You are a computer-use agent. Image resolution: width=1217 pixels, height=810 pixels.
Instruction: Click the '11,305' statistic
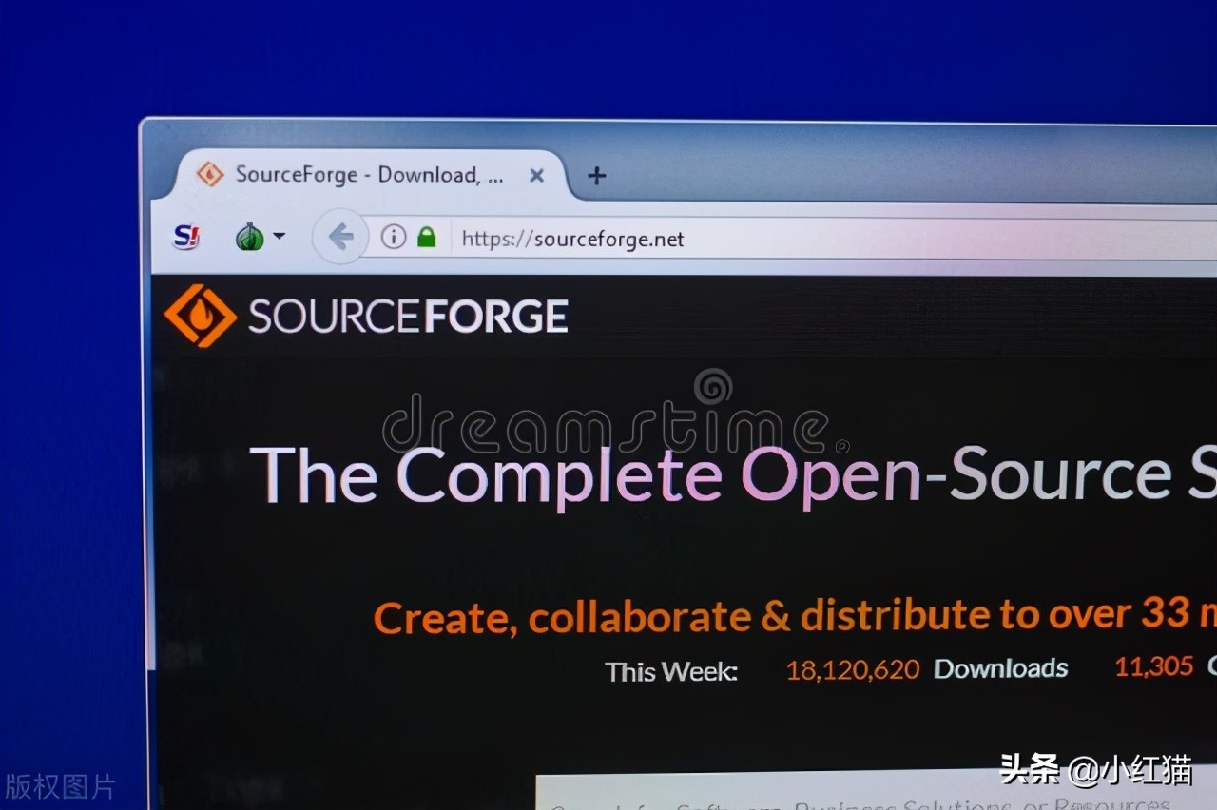pos(1154,666)
